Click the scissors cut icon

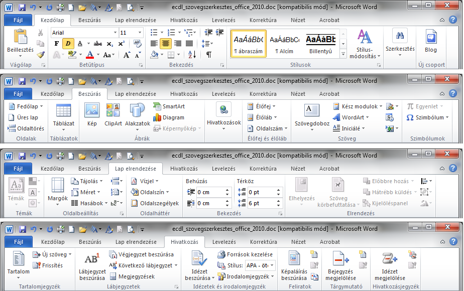tap(41, 33)
